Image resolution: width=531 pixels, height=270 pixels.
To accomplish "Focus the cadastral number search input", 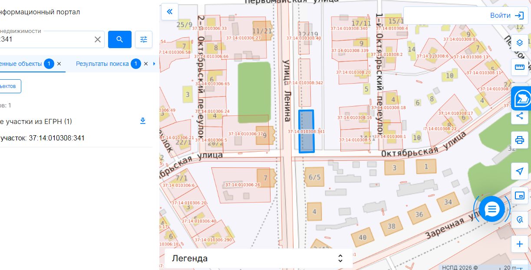I will point(46,39).
